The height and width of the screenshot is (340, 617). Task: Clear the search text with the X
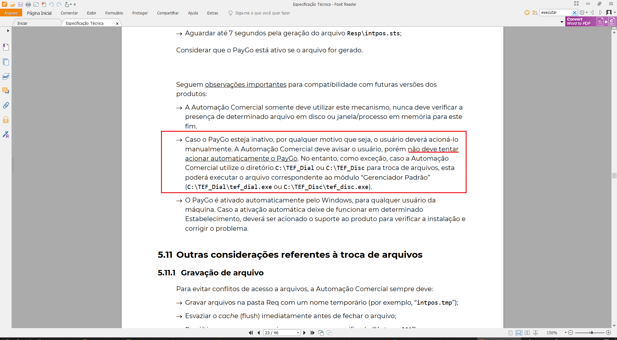point(575,13)
